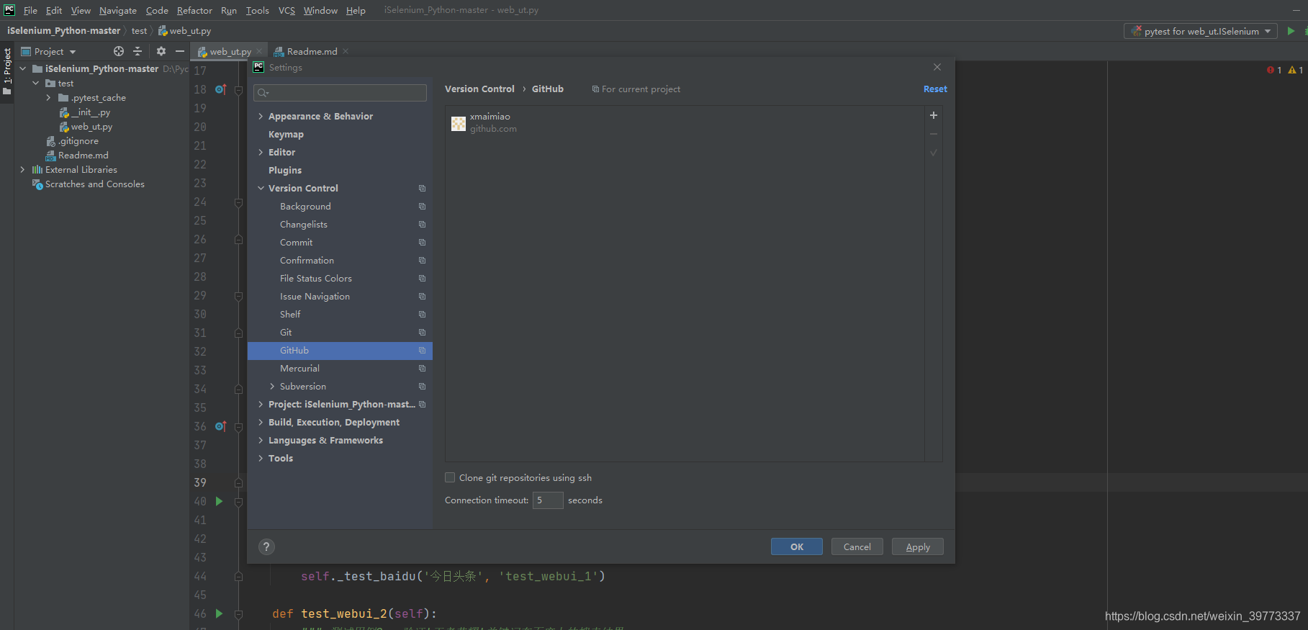Click the OK button
This screenshot has height=630, width=1308.
(797, 546)
